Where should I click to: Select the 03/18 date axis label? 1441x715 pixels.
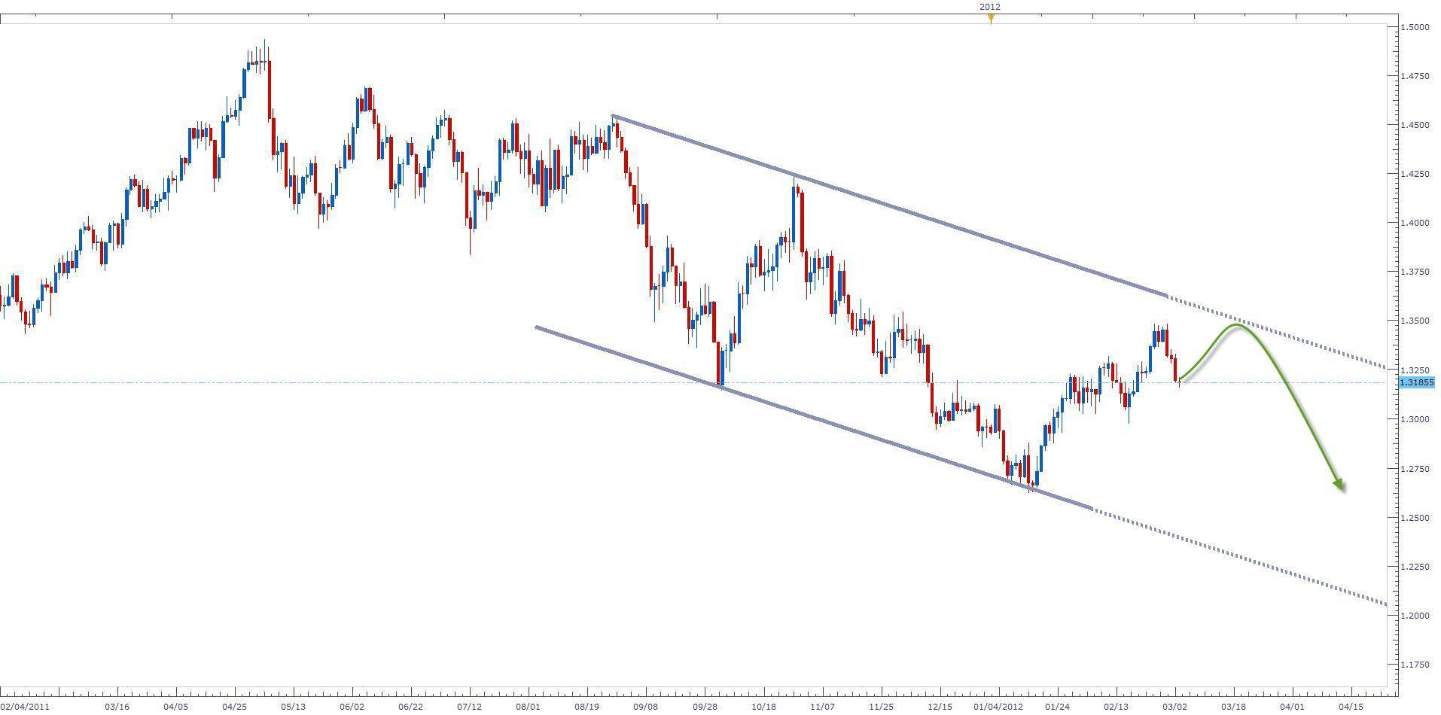point(1234,707)
